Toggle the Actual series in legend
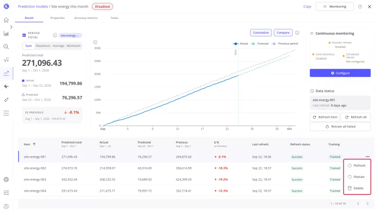Image resolution: width=379 pixels, height=213 pixels. click(240, 44)
